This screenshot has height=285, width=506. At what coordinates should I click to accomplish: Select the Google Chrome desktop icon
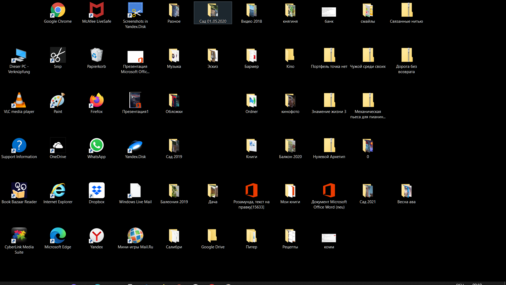click(x=58, y=11)
